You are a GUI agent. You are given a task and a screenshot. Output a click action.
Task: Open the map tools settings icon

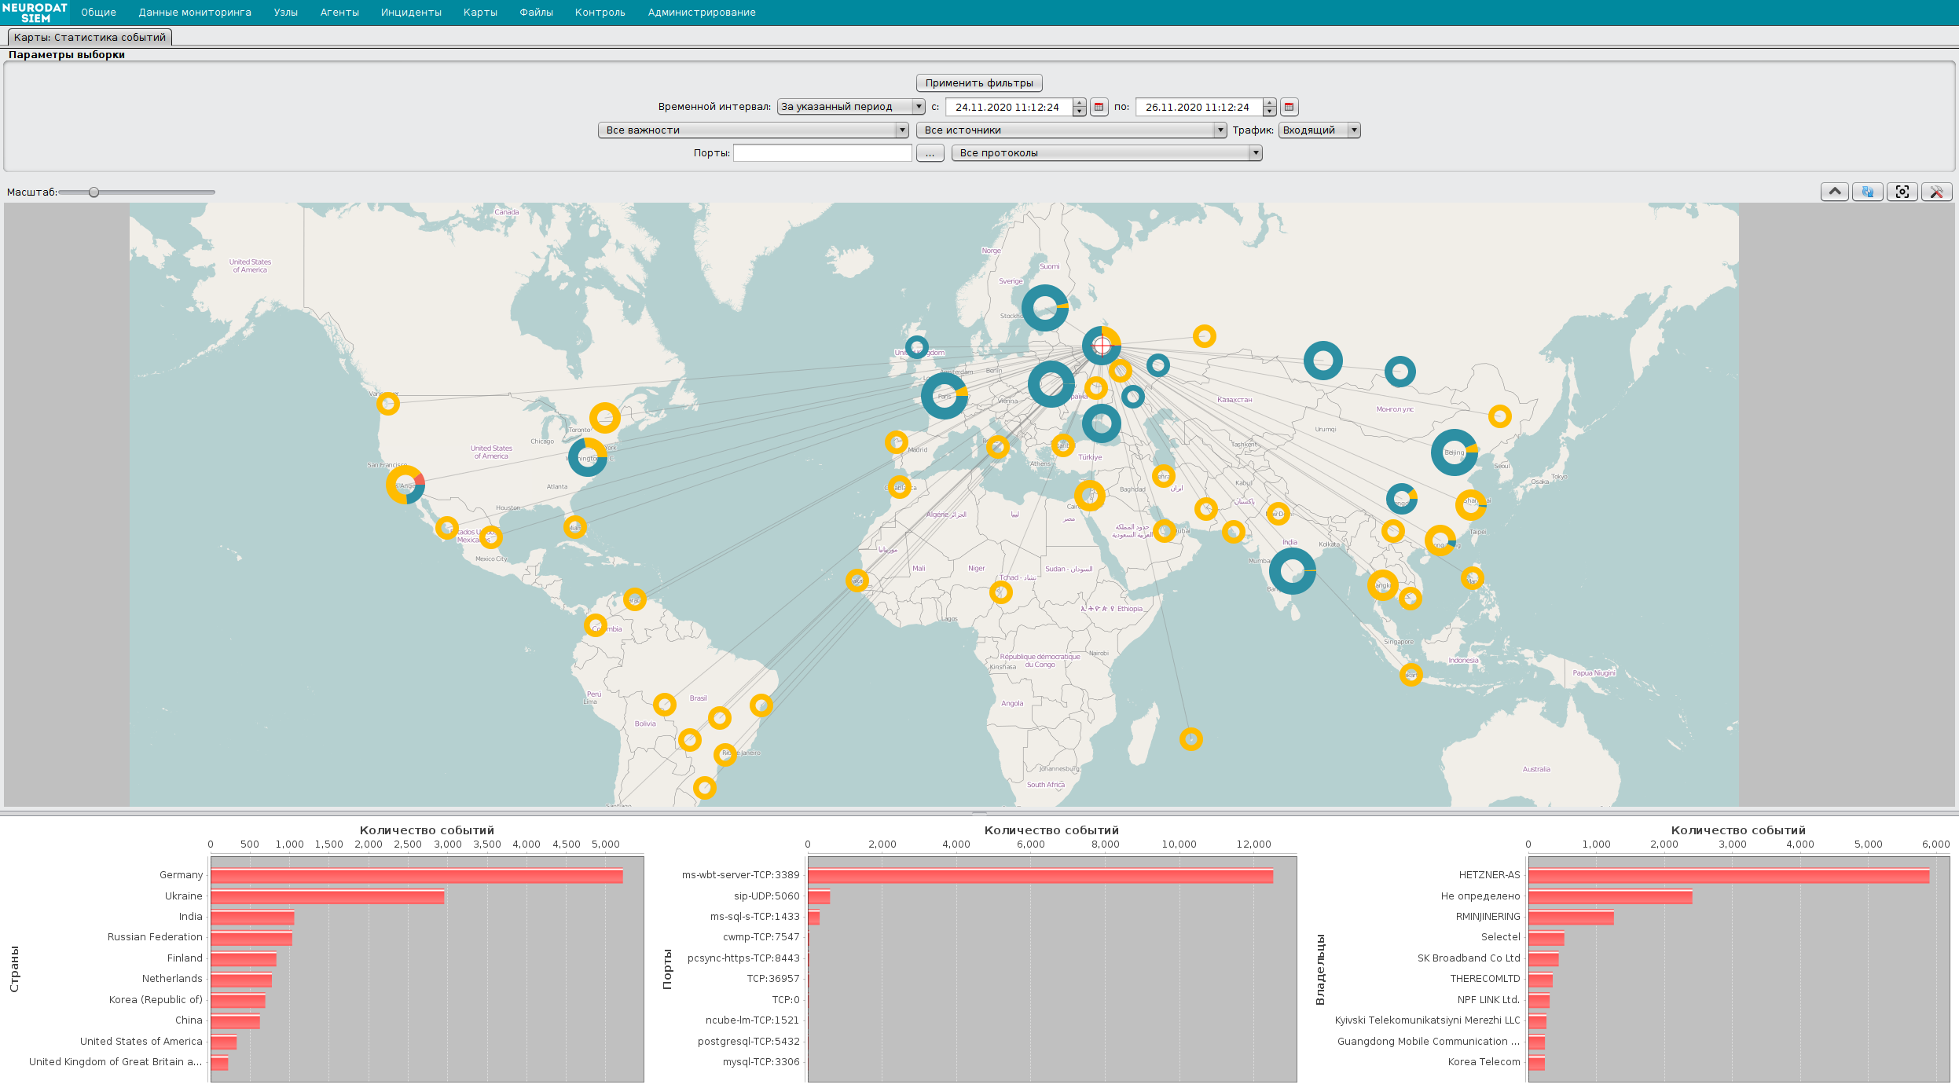tap(1936, 192)
